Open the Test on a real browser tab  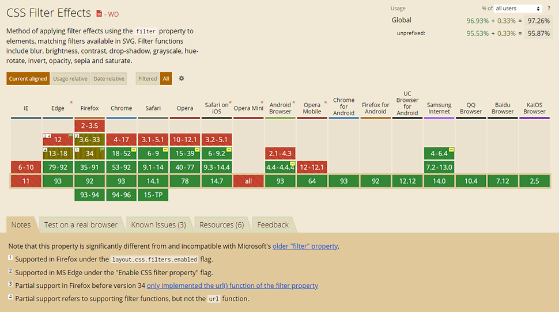pyautogui.click(x=81, y=225)
